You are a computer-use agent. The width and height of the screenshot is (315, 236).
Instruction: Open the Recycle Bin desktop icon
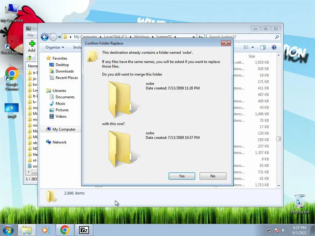coord(300,204)
